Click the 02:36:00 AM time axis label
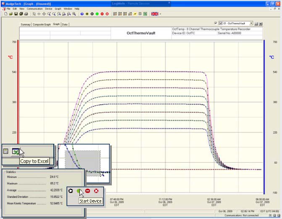Screen dimensions: 282x219 (214, 202)
